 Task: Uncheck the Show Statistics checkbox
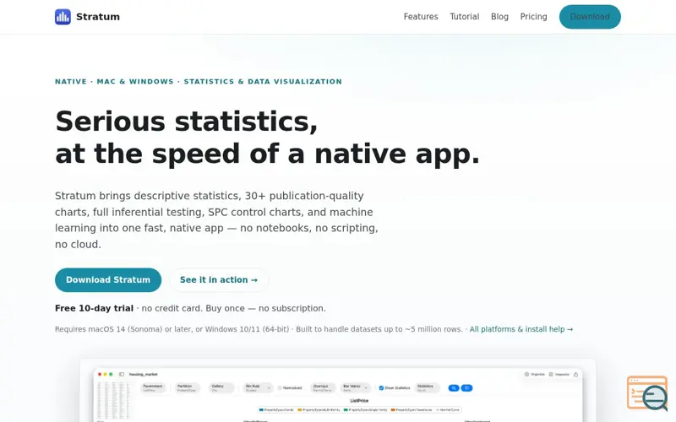[381, 388]
